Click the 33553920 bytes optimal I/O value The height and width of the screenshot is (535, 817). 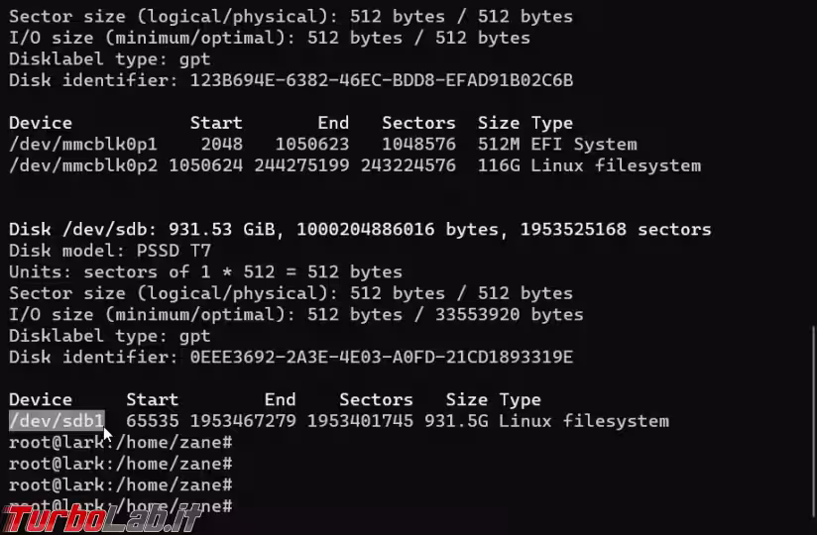pyautogui.click(x=509, y=314)
